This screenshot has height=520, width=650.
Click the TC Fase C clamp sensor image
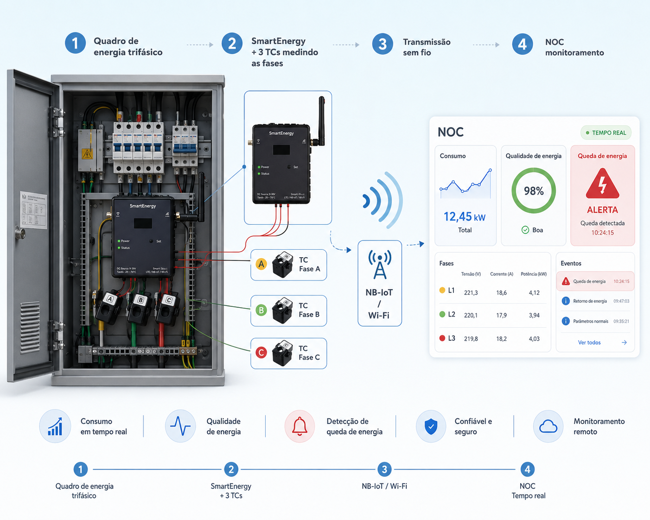pos(283,353)
